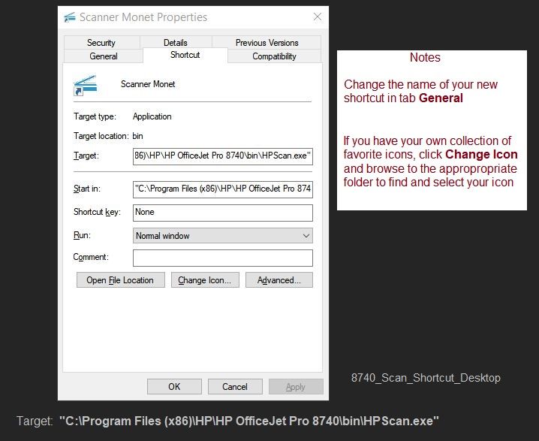Click the scanner icon in the title bar
Screen dimensions: 539x441
tap(70, 17)
